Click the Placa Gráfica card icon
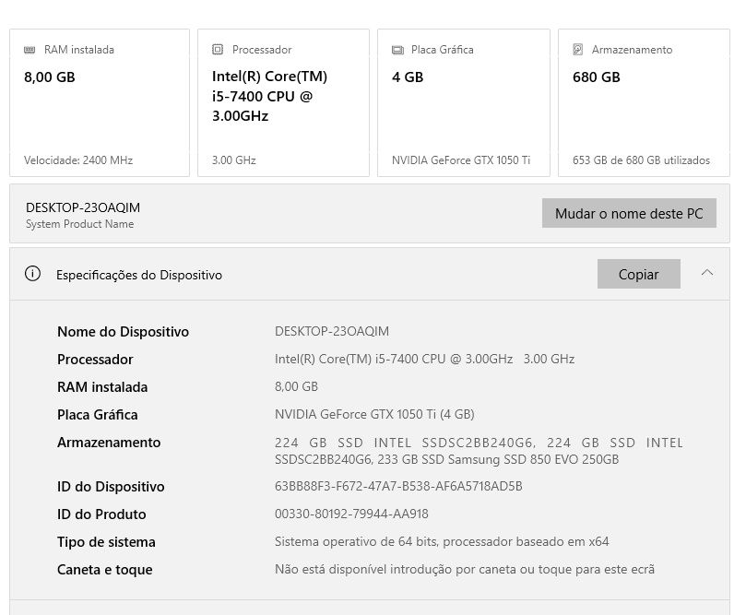 (397, 50)
